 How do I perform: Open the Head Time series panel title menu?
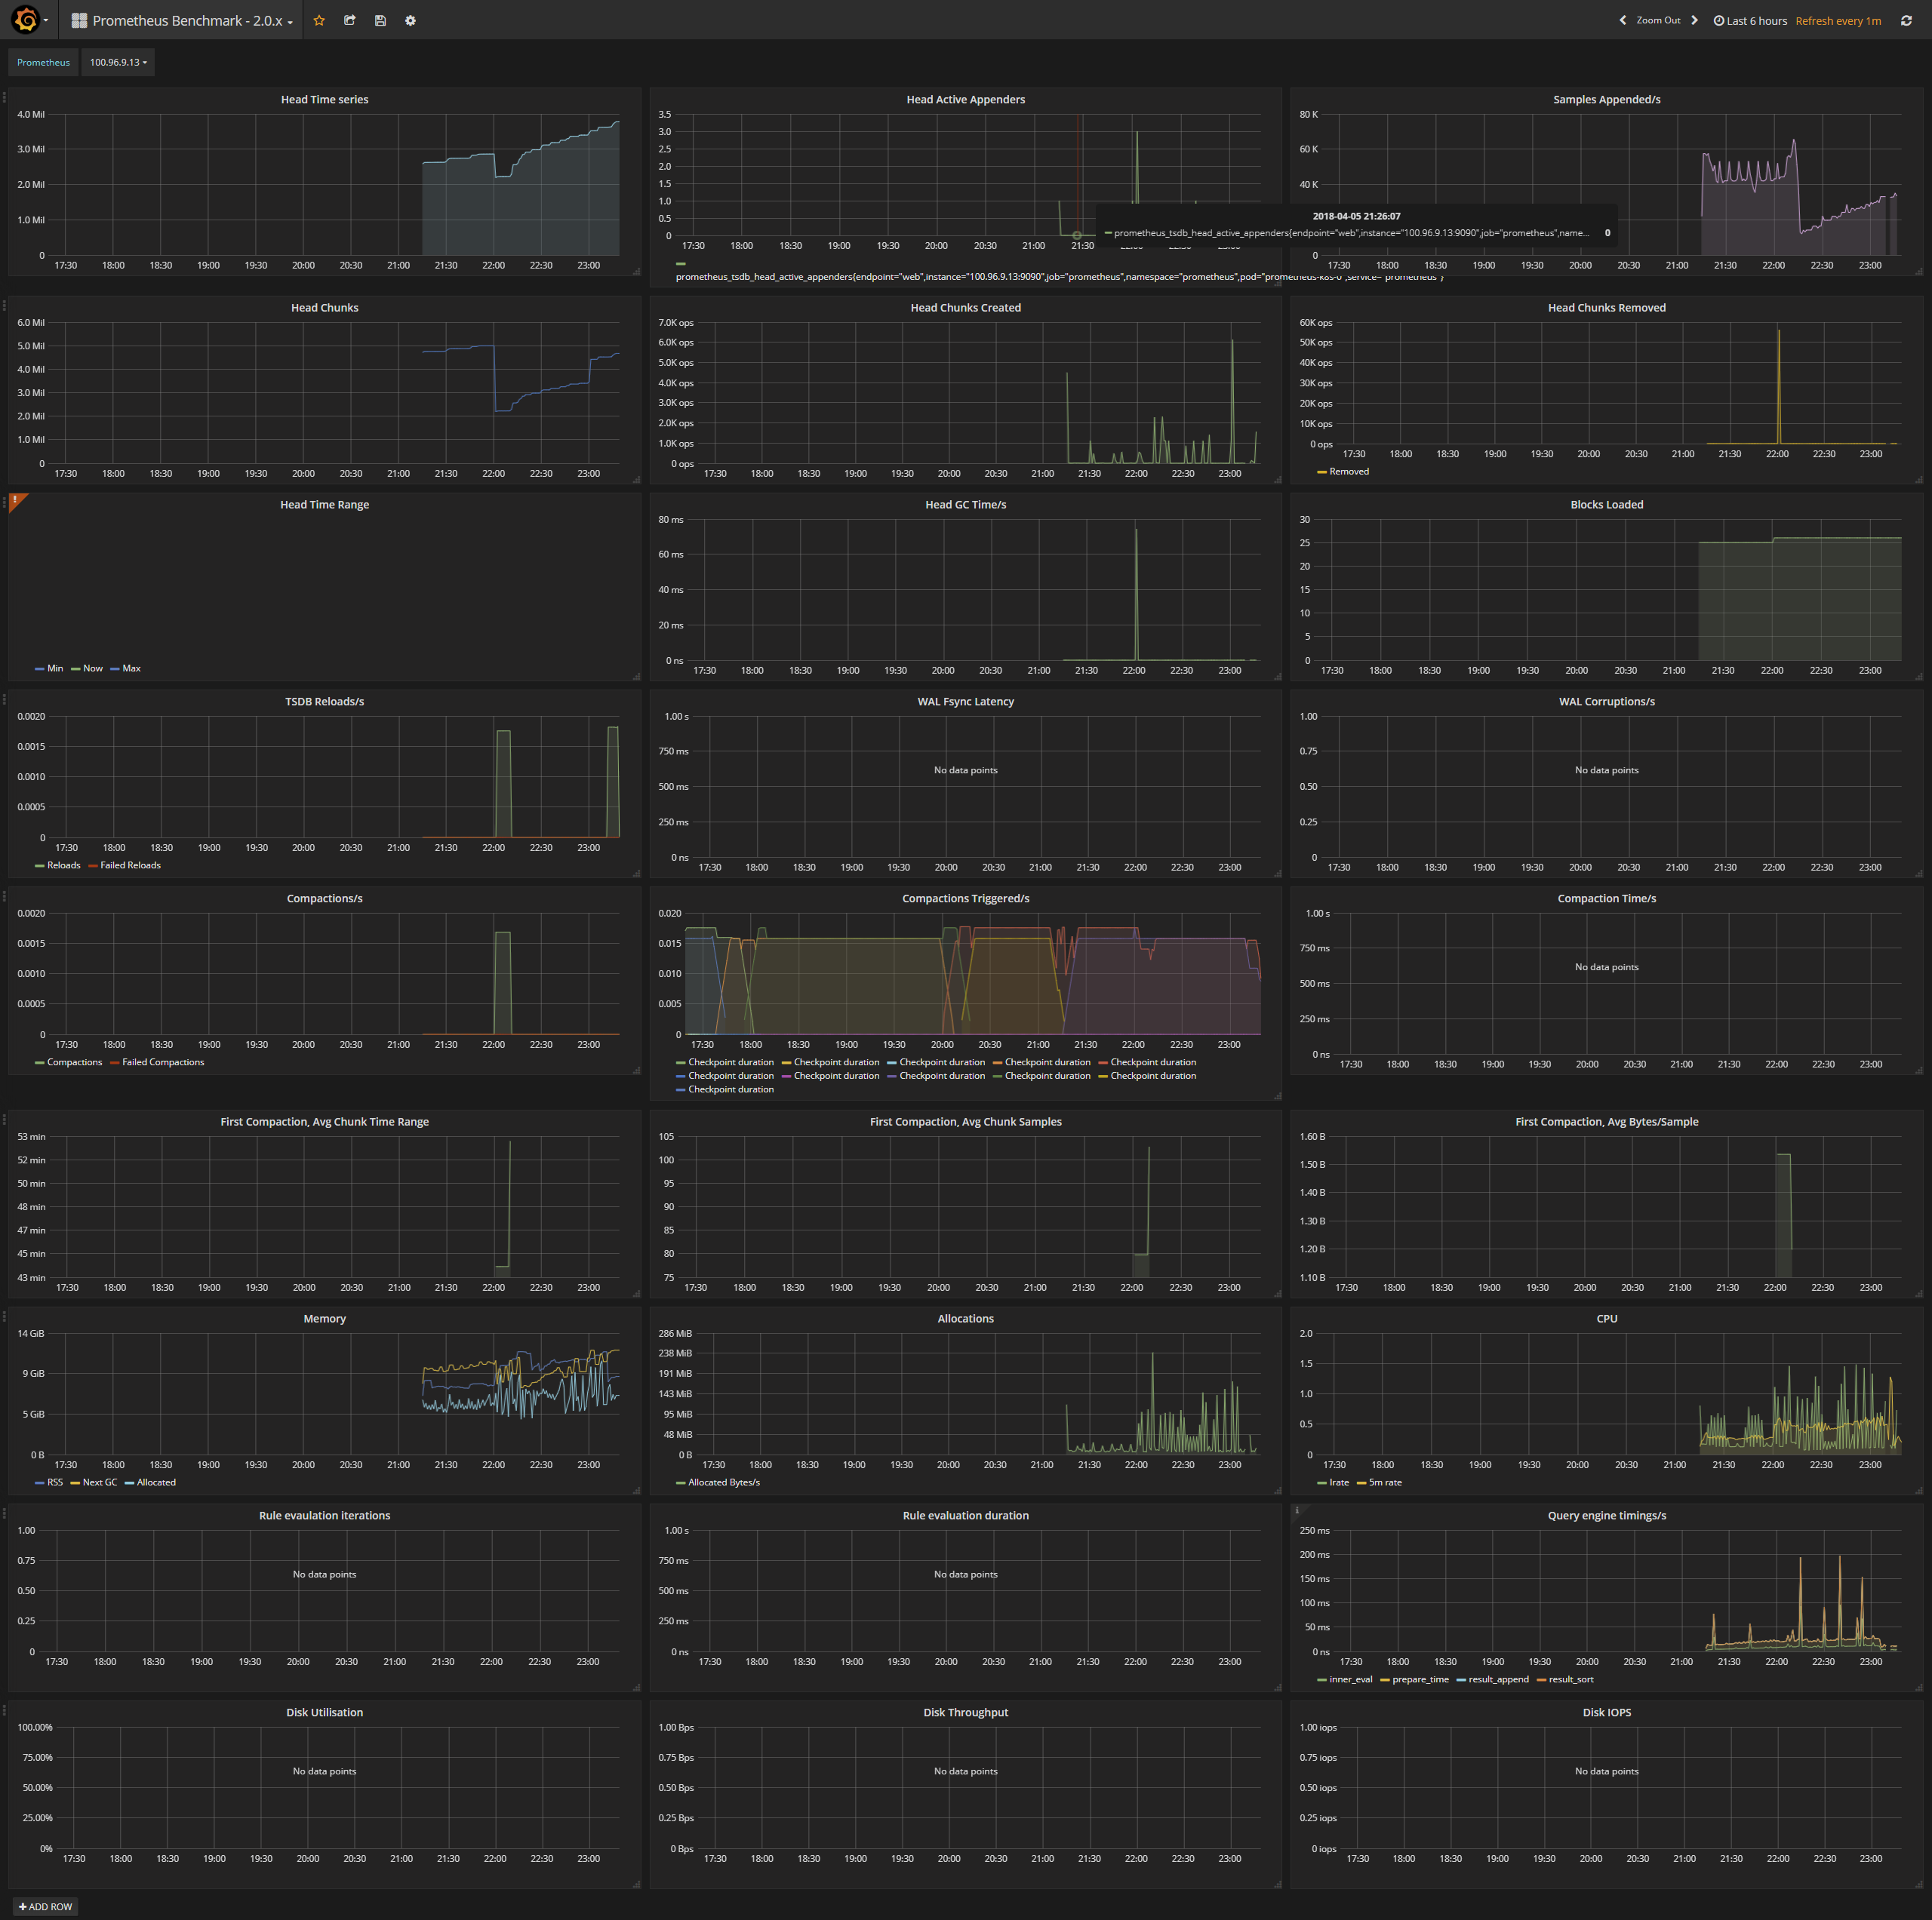324,99
